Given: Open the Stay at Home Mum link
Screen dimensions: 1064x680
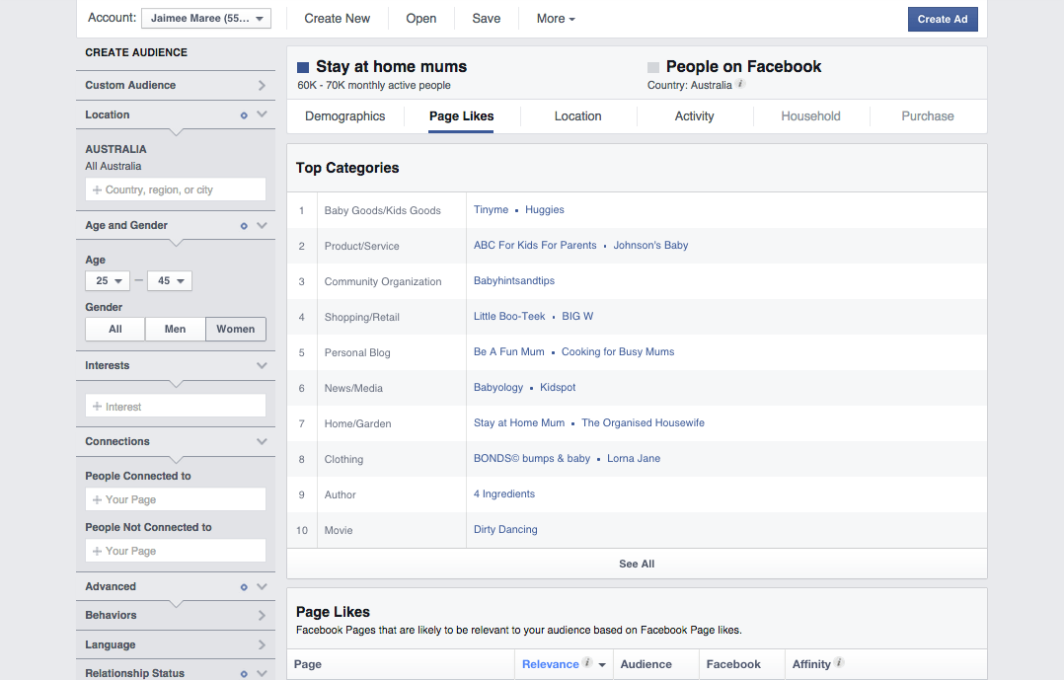Looking at the screenshot, I should tap(519, 422).
